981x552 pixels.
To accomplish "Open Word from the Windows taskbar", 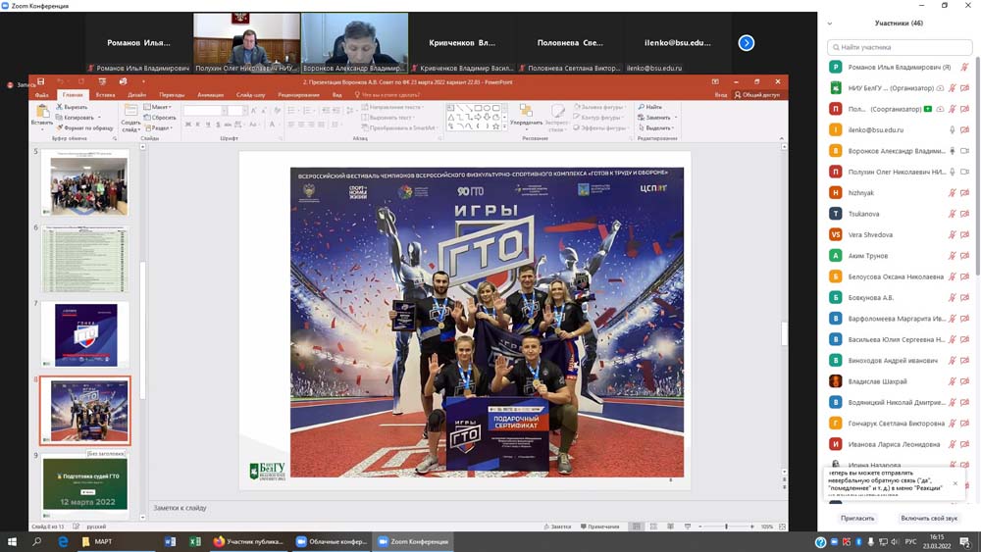I will click(x=170, y=541).
